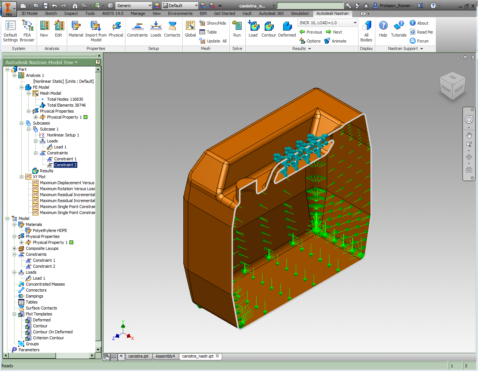Select Contour On Deformed template
This screenshot has height=371, width=478.
pos(53,332)
